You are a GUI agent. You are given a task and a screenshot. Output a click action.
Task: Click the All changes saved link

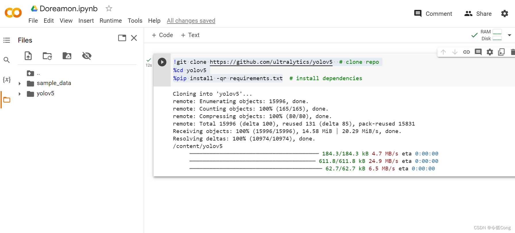[x=191, y=21]
